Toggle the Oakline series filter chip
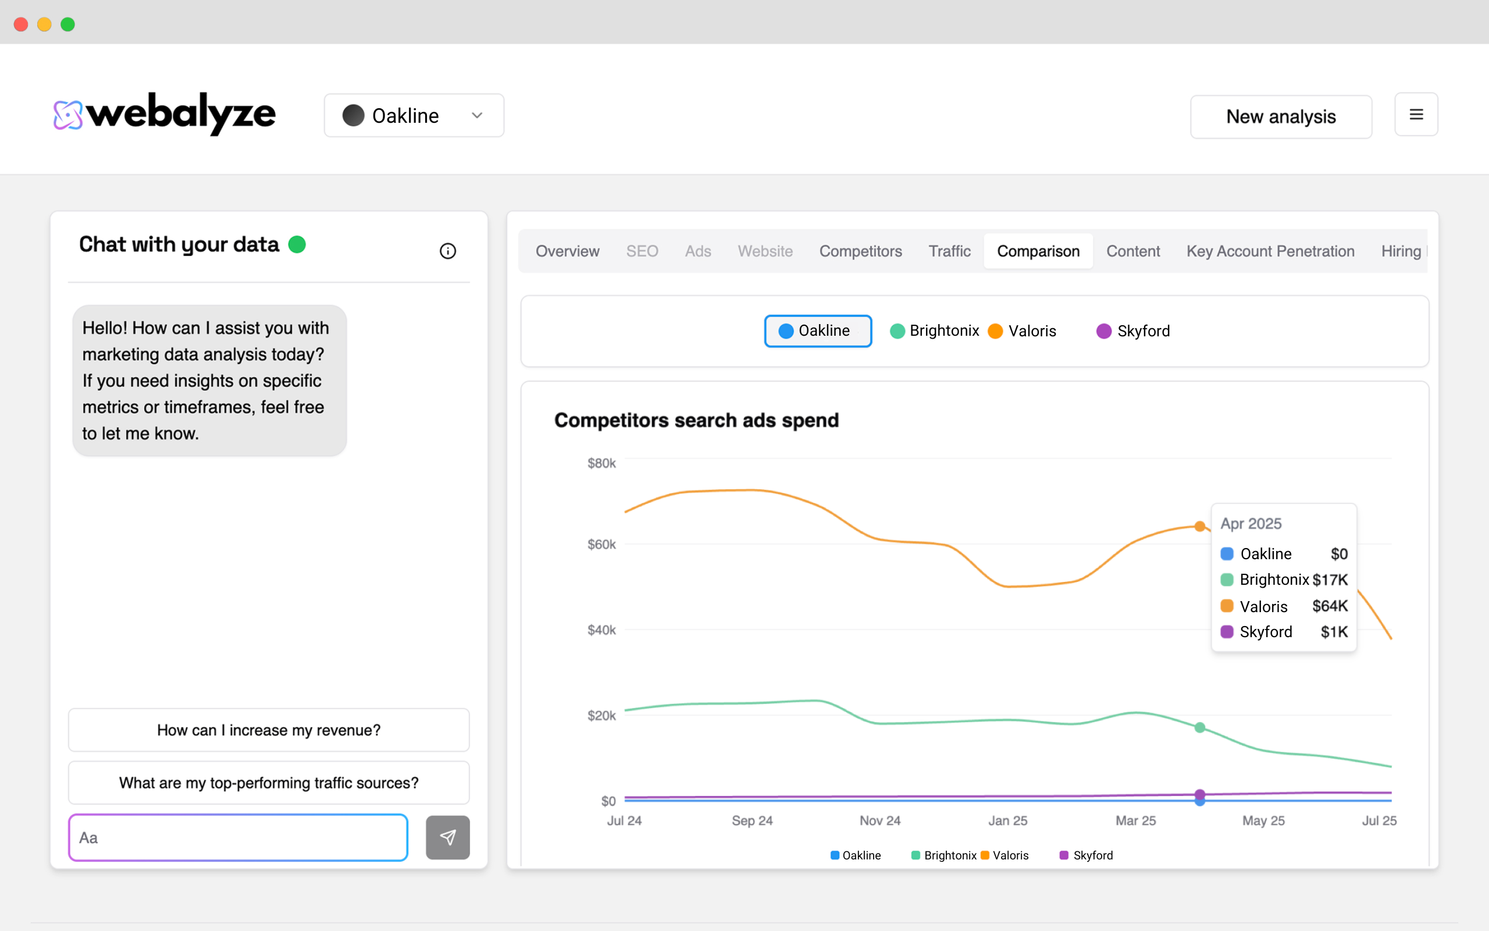 [x=817, y=331]
